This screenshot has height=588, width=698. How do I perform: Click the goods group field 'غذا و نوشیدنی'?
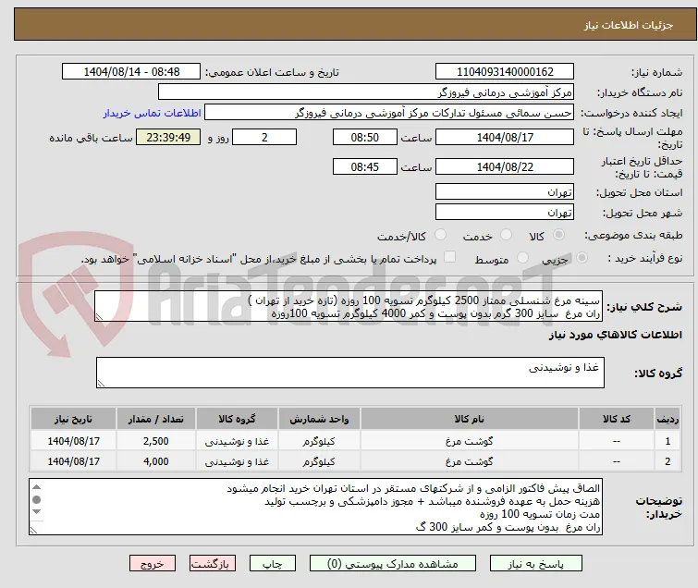pyautogui.click(x=350, y=373)
